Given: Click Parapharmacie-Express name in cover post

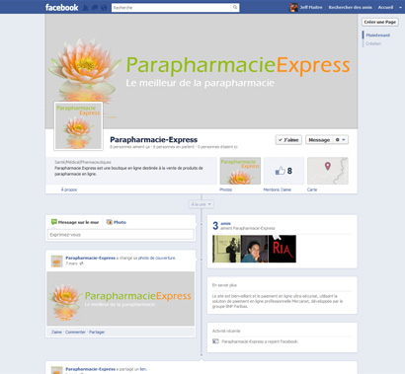Looking at the screenshot, I should coord(90,258).
